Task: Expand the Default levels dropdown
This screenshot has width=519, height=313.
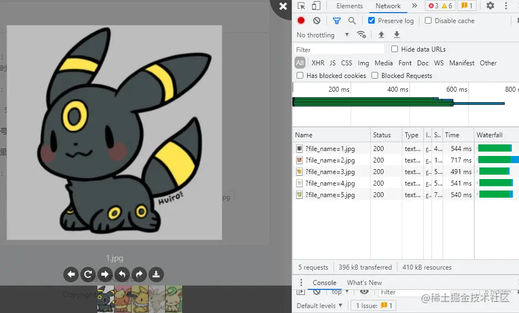Action: [x=319, y=306]
